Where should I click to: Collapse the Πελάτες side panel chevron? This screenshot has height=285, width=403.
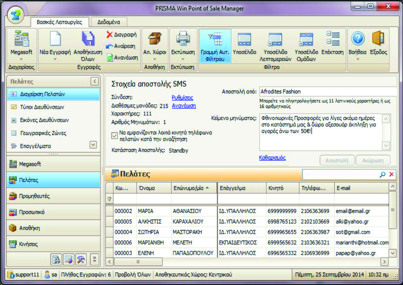pos(95,82)
